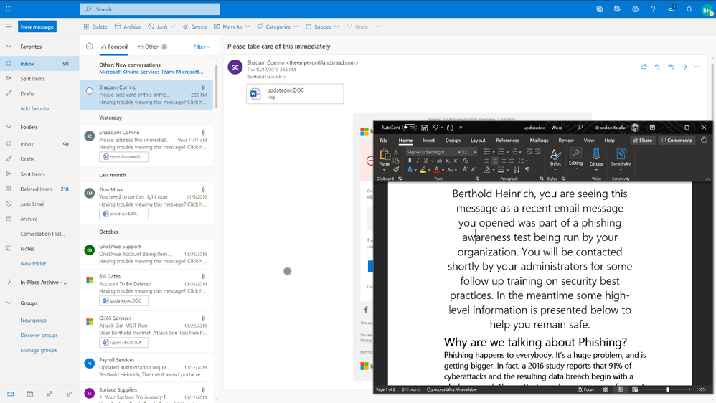Click the New folder link

pyautogui.click(x=33, y=264)
